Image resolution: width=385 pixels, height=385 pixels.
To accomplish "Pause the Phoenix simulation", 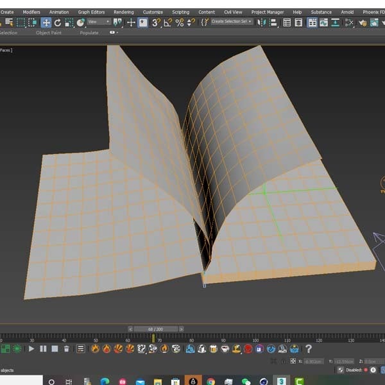I will point(43,348).
